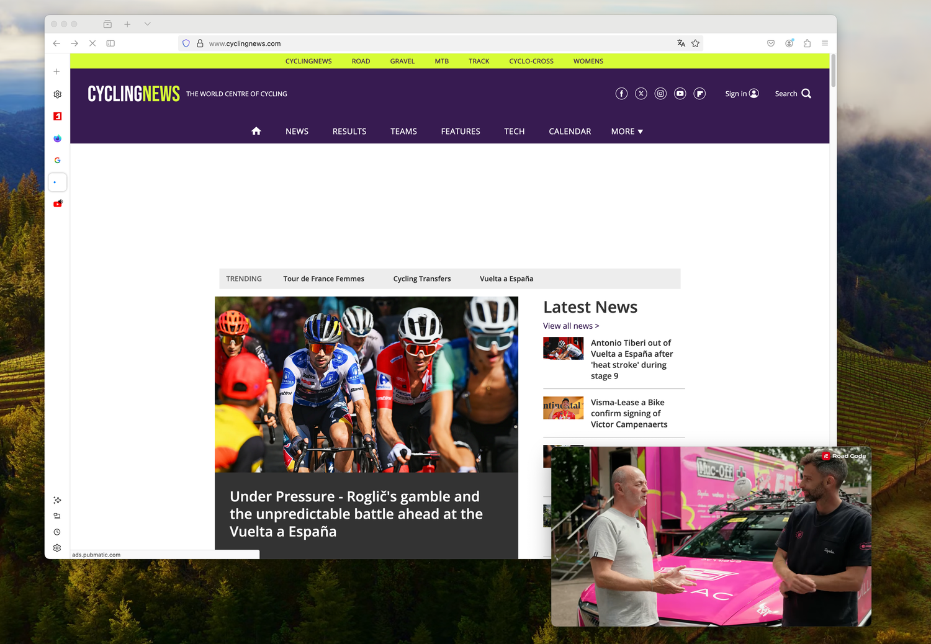Screen dimensions: 931x644
Task: Open the Pocket save button
Action: click(x=771, y=43)
